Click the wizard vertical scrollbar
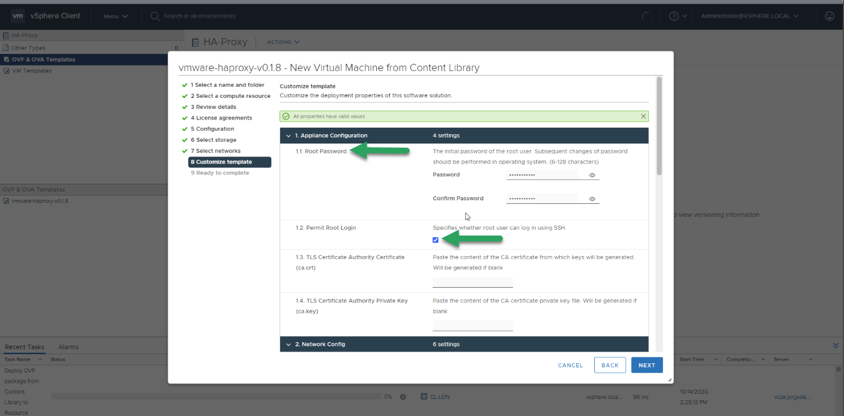844x416 pixels. (659, 126)
